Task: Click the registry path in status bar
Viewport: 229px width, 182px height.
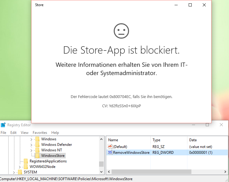Action: pos(66,179)
